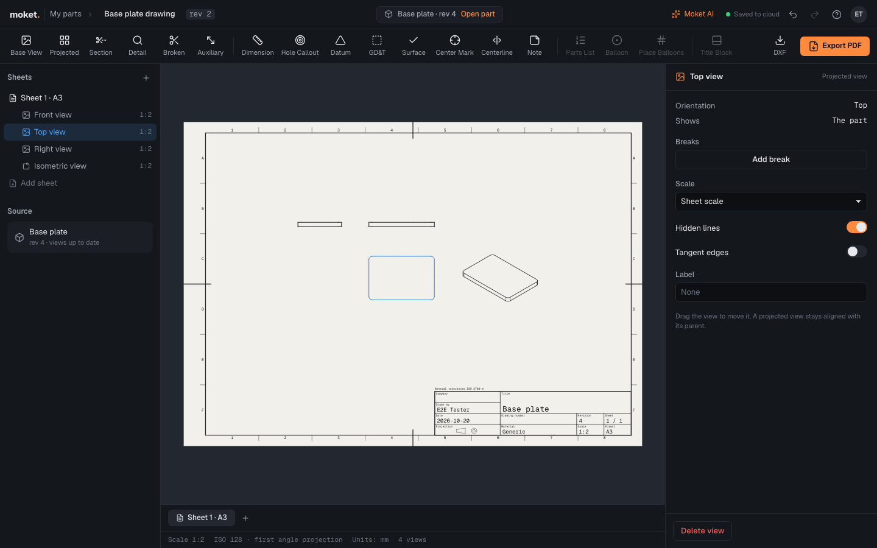Add a new sheet with the Sheets plus icon
This screenshot has width=877, height=548.
146,78
